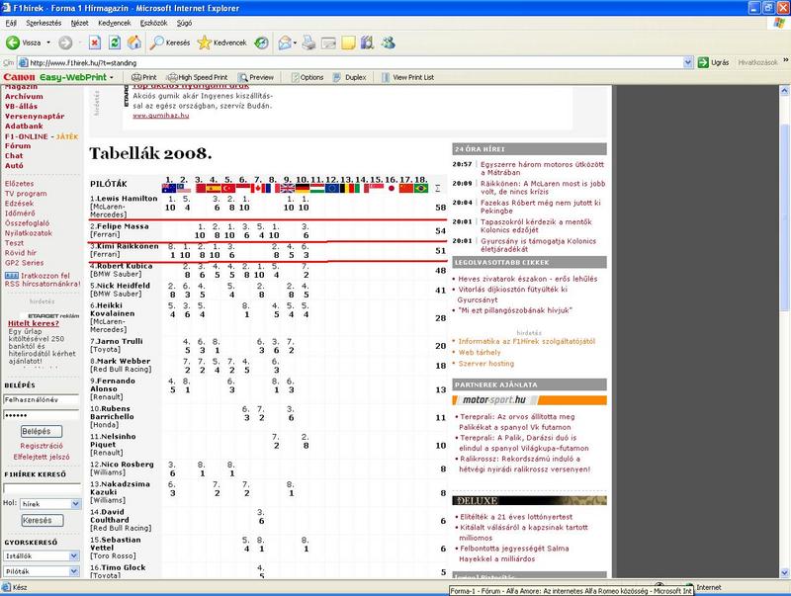Image resolution: width=791 pixels, height=596 pixels.
Task: Focus the F1Hírek kereső search field
Action: coord(42,488)
